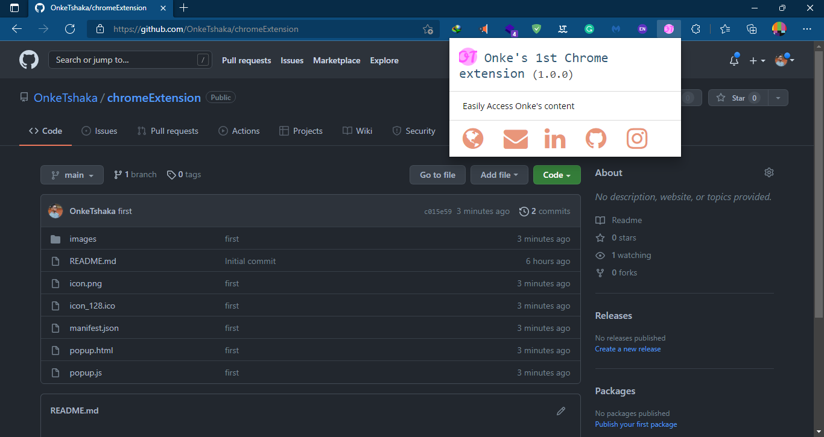
Task: Click the repository settings gear in About
Action: coord(769,173)
